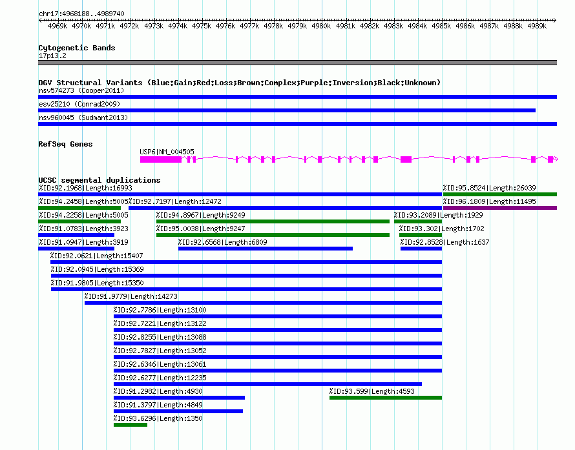This screenshot has width=575, height=450.
Task: Select duplication label %ID:94.2458|Length:5005
Action: click(x=83, y=201)
